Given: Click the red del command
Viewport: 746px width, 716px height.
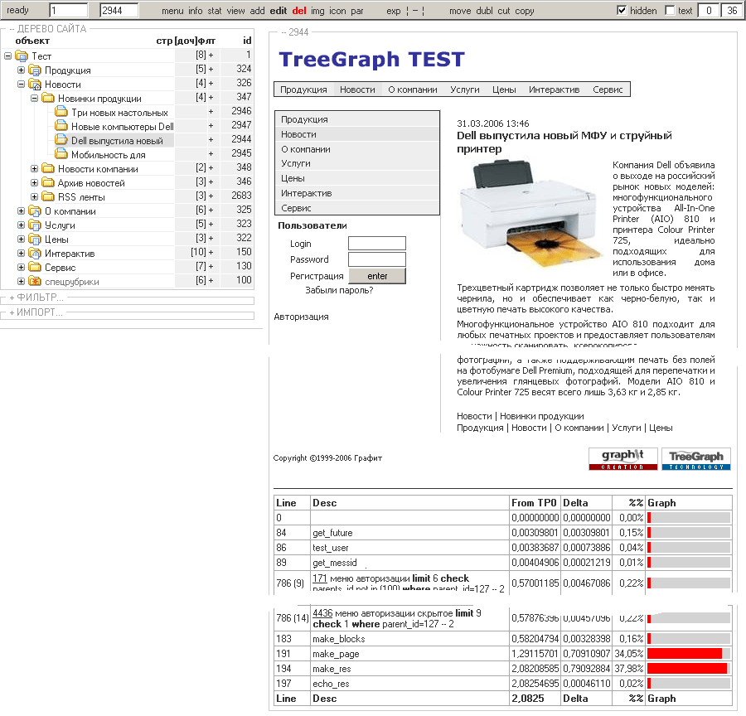Looking at the screenshot, I should click(x=299, y=11).
